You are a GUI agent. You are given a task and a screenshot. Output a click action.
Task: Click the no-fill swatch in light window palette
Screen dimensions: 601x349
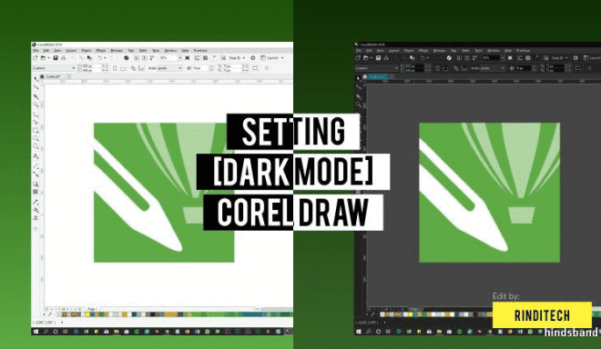tap(59, 314)
